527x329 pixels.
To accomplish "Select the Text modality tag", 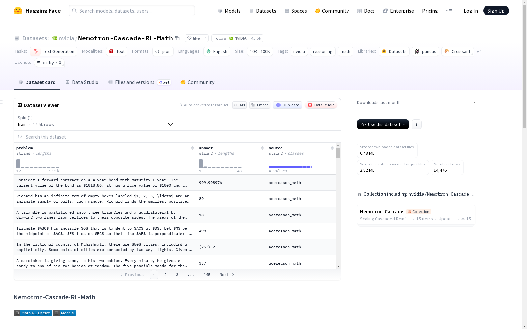I will tap(117, 51).
